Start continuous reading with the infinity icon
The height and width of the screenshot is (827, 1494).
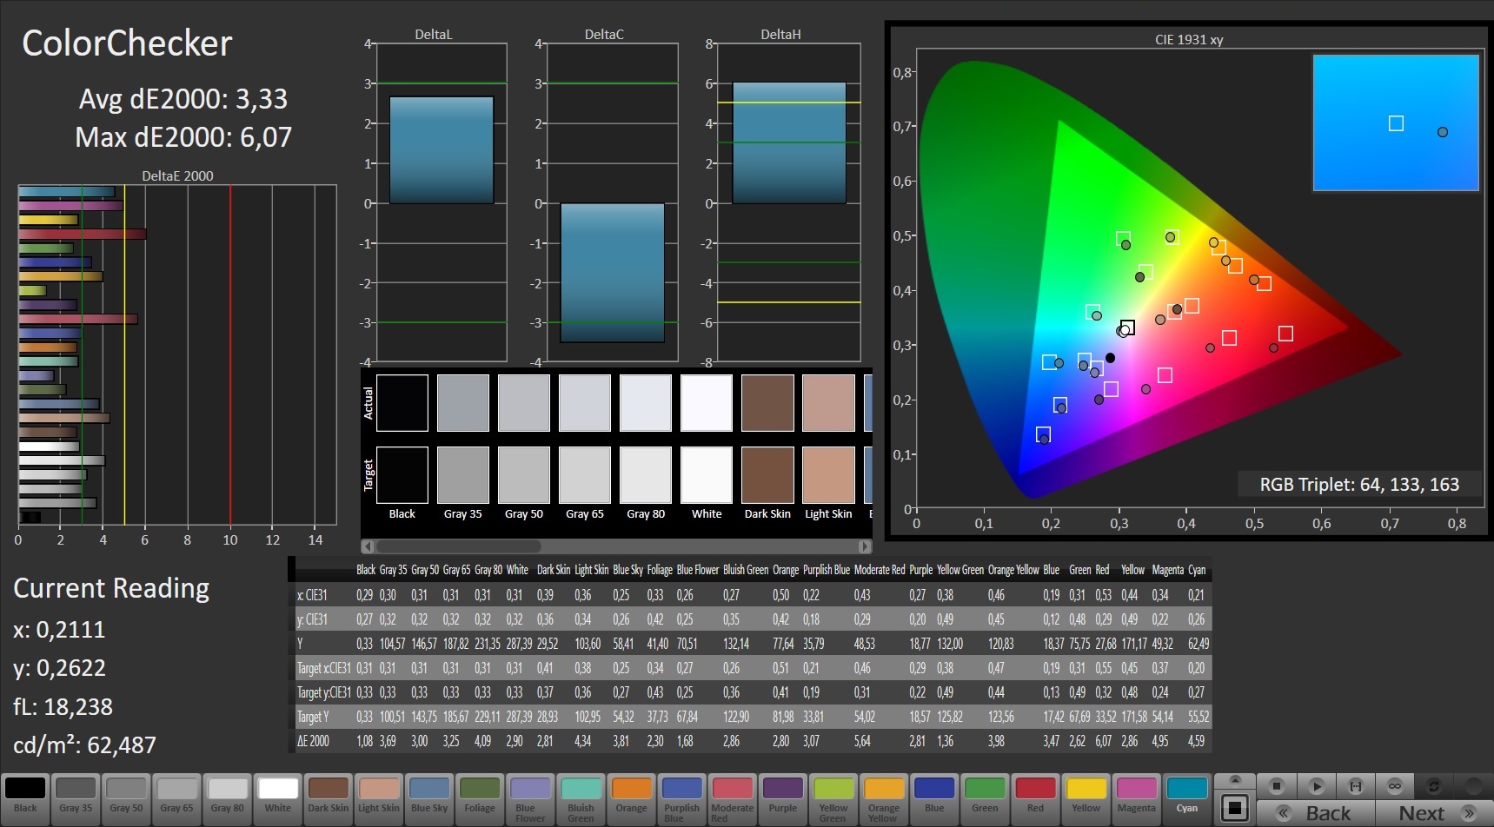point(1394,786)
